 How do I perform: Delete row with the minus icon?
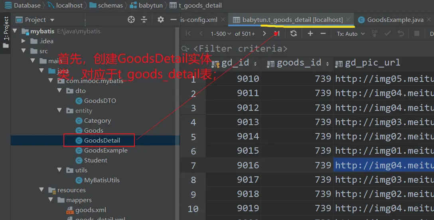pyautogui.click(x=323, y=34)
